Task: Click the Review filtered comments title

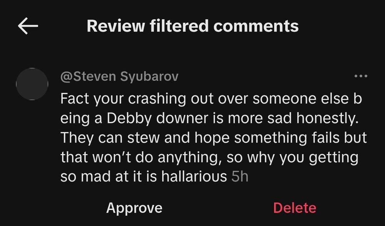Action: [x=193, y=26]
